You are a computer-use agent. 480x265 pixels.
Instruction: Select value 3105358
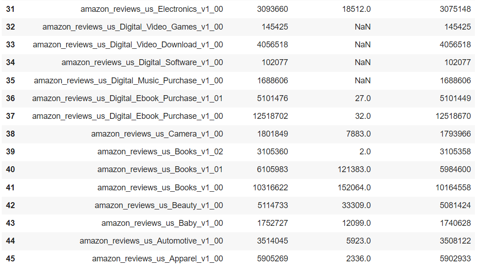click(x=455, y=152)
